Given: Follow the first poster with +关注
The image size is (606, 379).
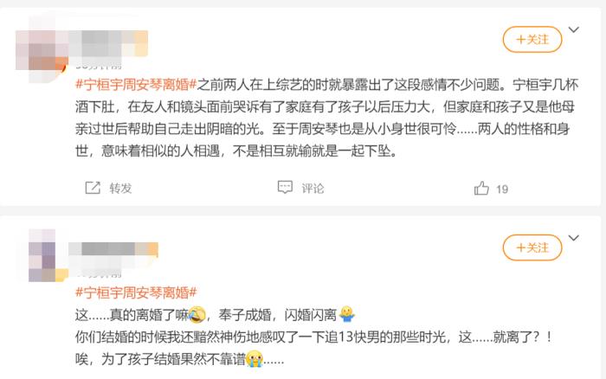Looking at the screenshot, I should pos(532,40).
